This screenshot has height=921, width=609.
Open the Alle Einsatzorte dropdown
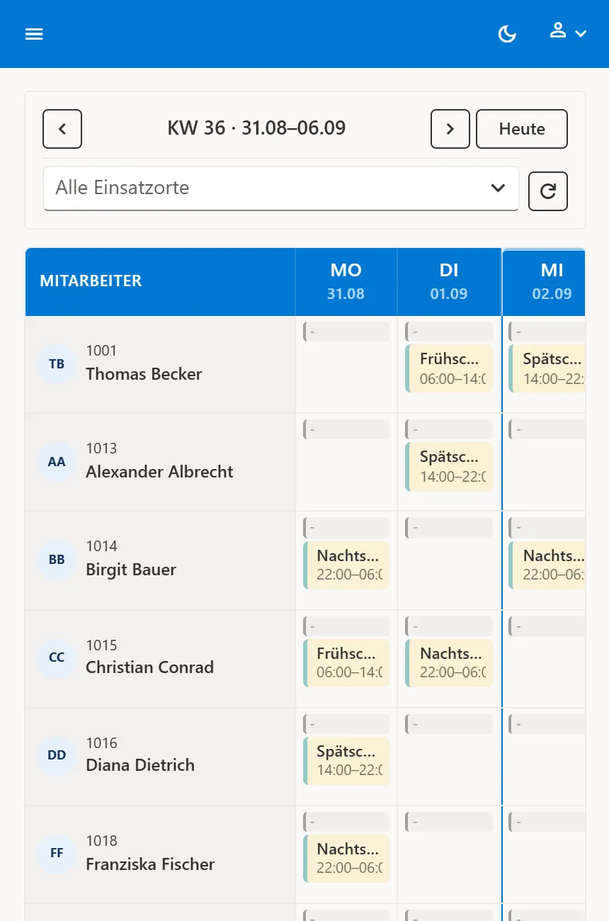tap(281, 188)
